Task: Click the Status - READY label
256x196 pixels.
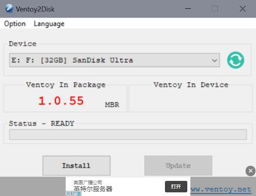Action: coord(42,124)
